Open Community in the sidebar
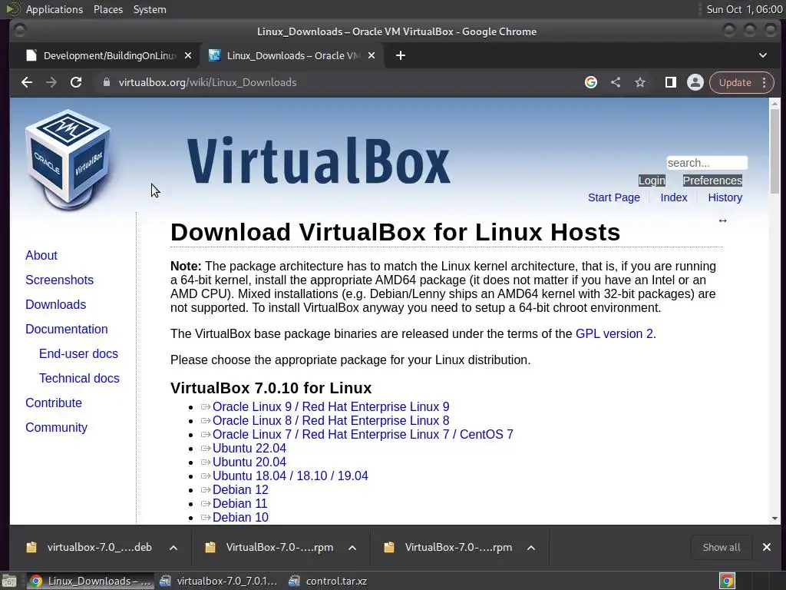Screen dimensions: 786x590 pos(56,427)
